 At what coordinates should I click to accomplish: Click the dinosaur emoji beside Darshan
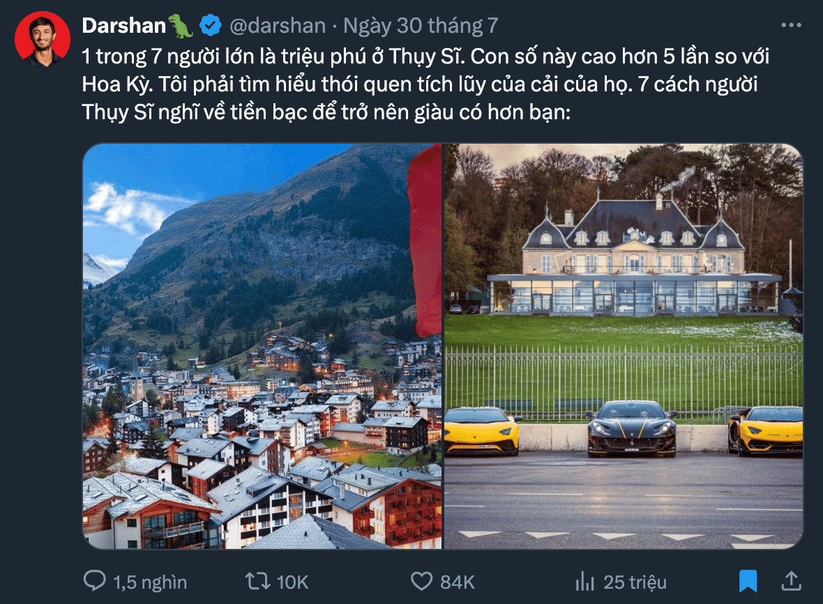pyautogui.click(x=181, y=26)
